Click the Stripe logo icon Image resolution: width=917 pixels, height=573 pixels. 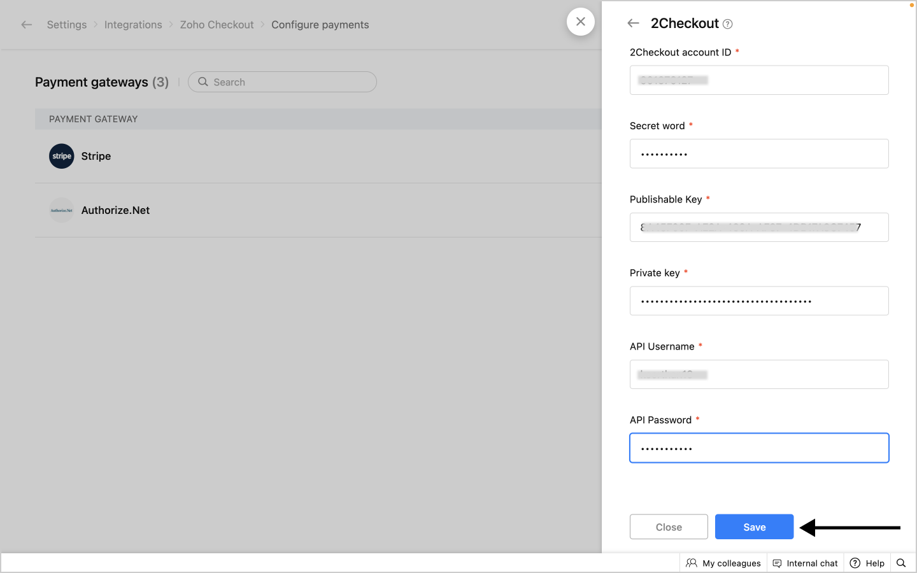[x=62, y=156]
